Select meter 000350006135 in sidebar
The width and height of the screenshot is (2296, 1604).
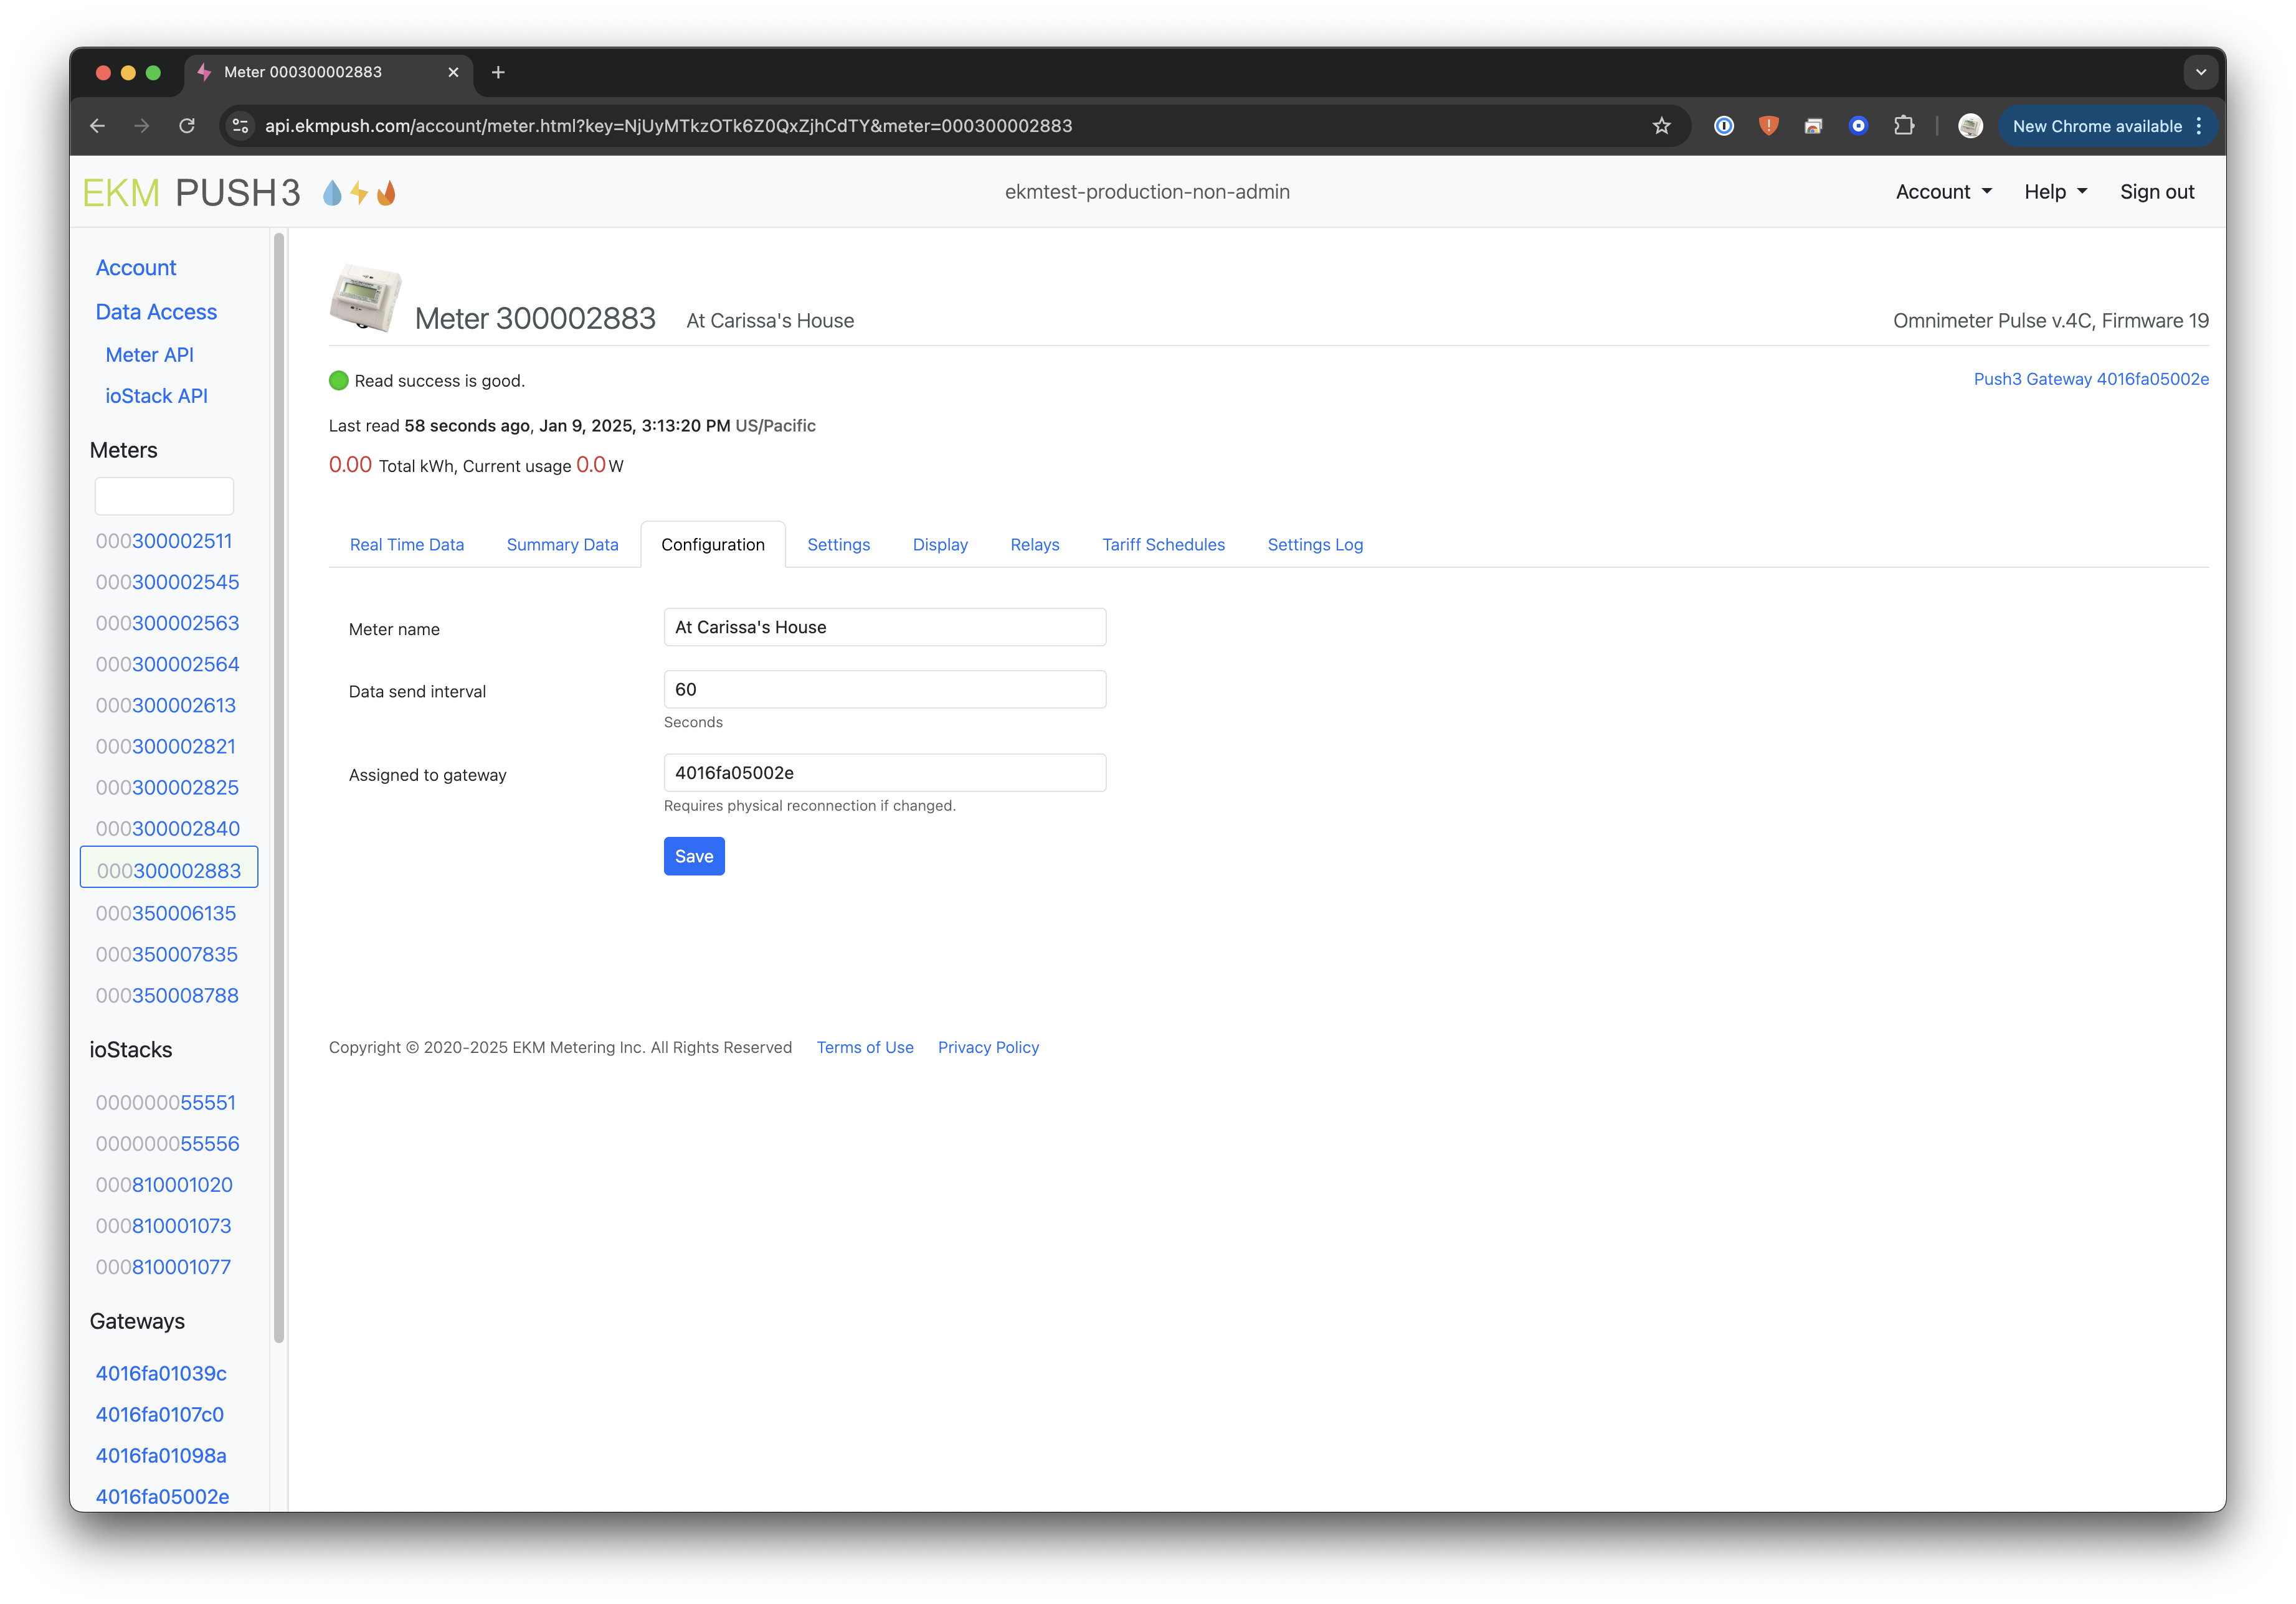pyautogui.click(x=166, y=913)
